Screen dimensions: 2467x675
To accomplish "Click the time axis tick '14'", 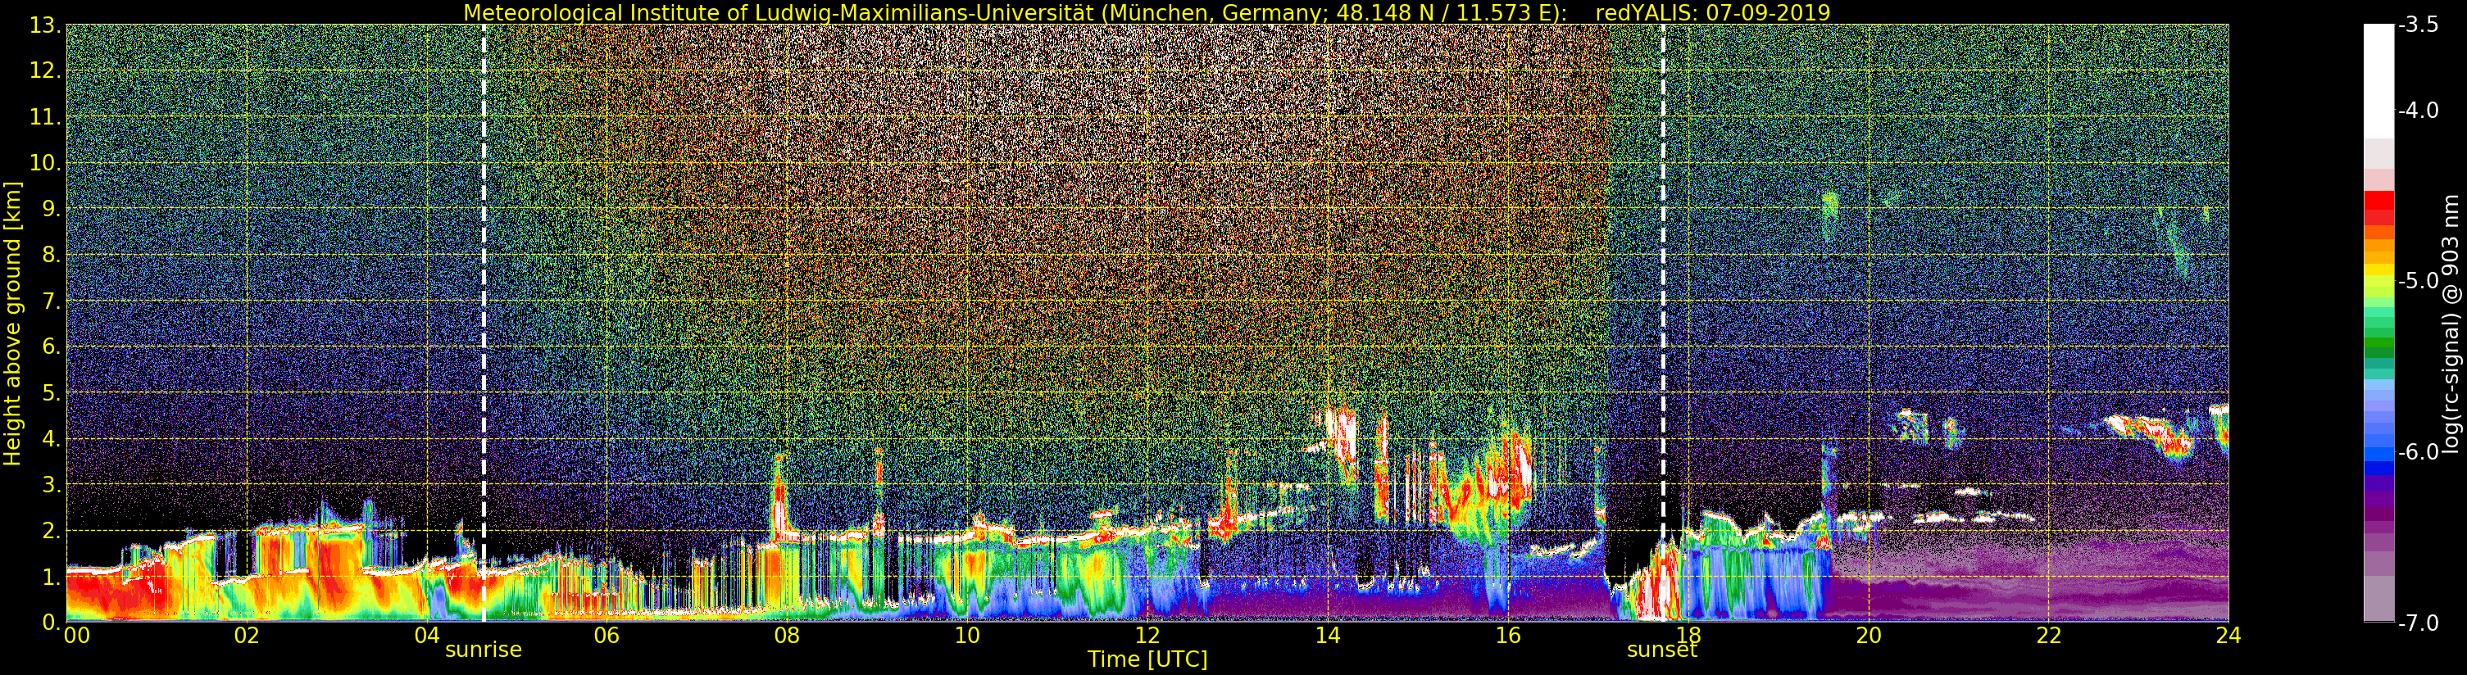I will click(1328, 635).
